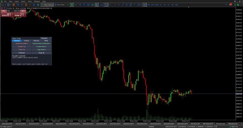
Task: Click Undo last in Pattern Toolkit
Action: [x=22, y=53]
